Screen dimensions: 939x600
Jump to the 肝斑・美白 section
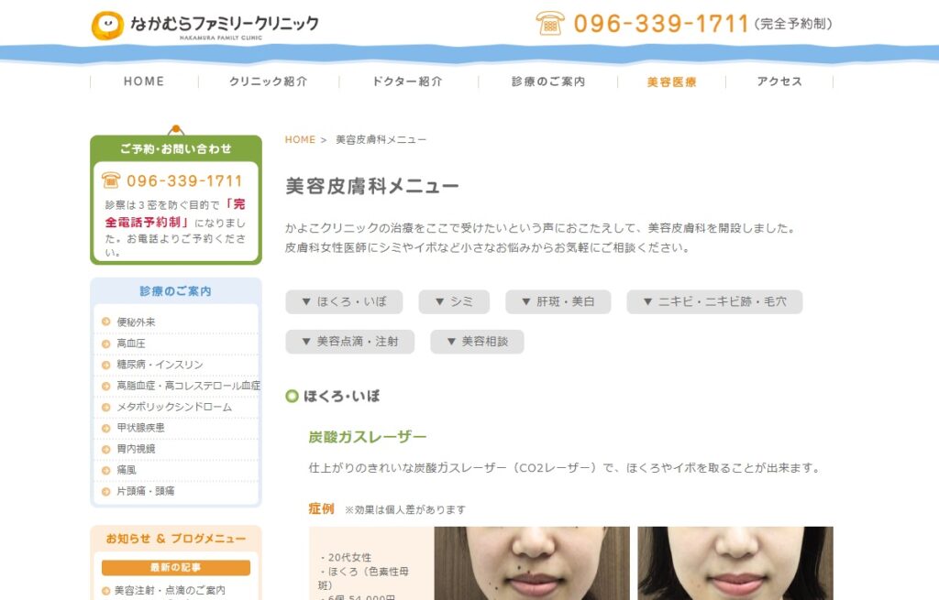click(x=558, y=302)
